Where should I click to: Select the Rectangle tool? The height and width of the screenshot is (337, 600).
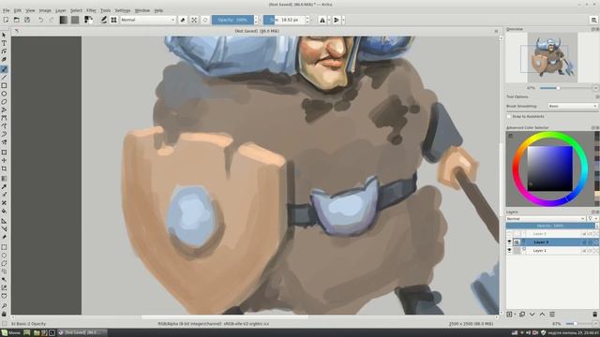pos(4,85)
